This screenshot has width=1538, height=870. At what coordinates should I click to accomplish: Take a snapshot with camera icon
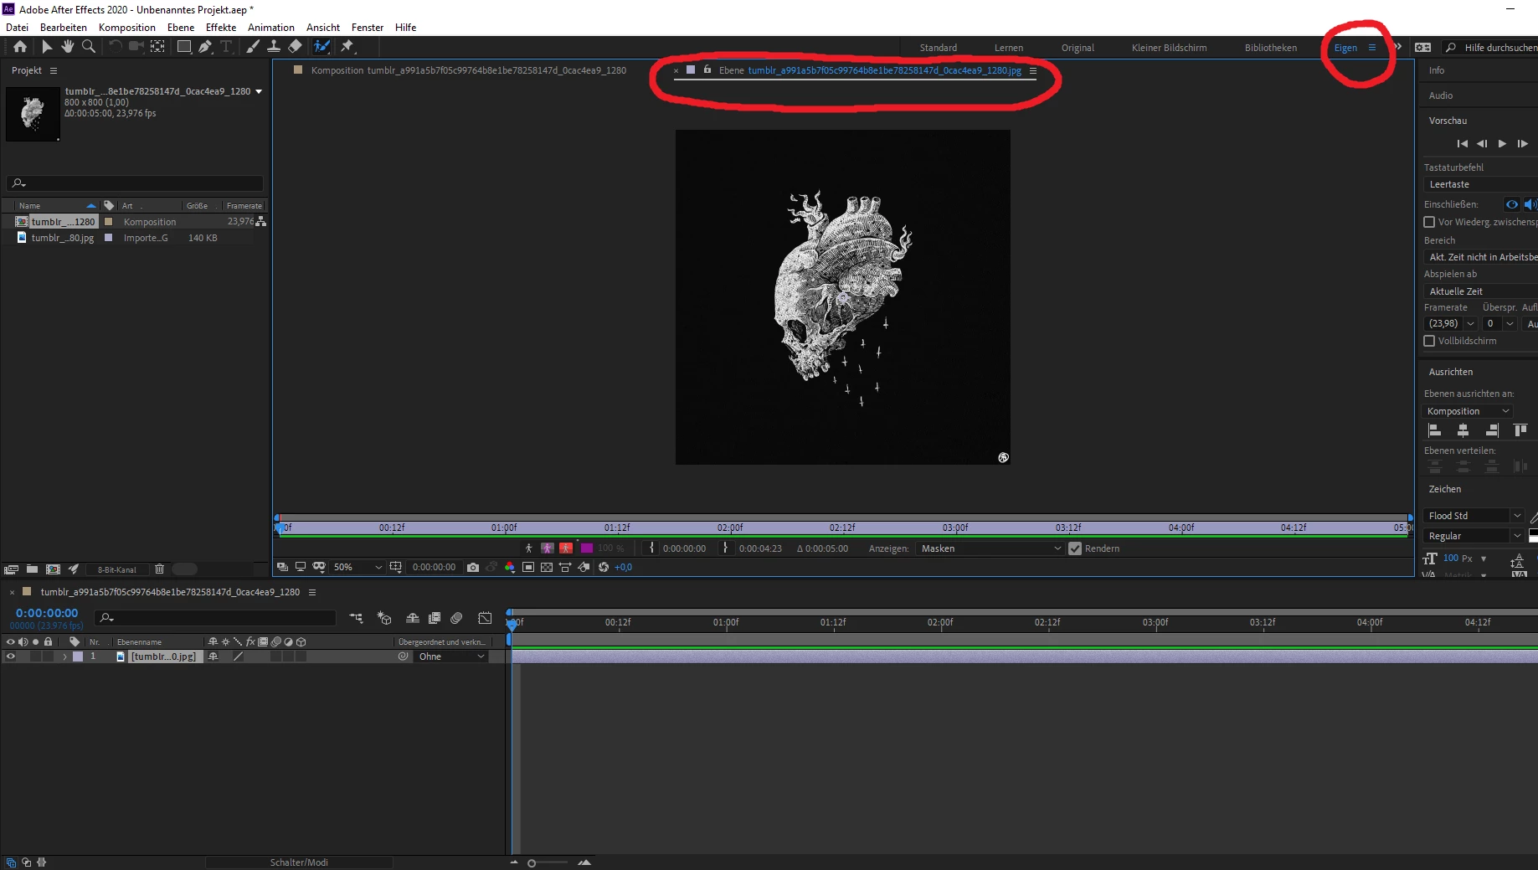coord(473,567)
